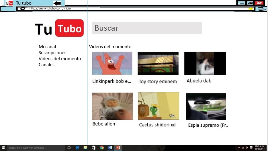Screen dimensions: 268x151
Task: Switch to PowerPoint in the taskbar
Action: 118,148
